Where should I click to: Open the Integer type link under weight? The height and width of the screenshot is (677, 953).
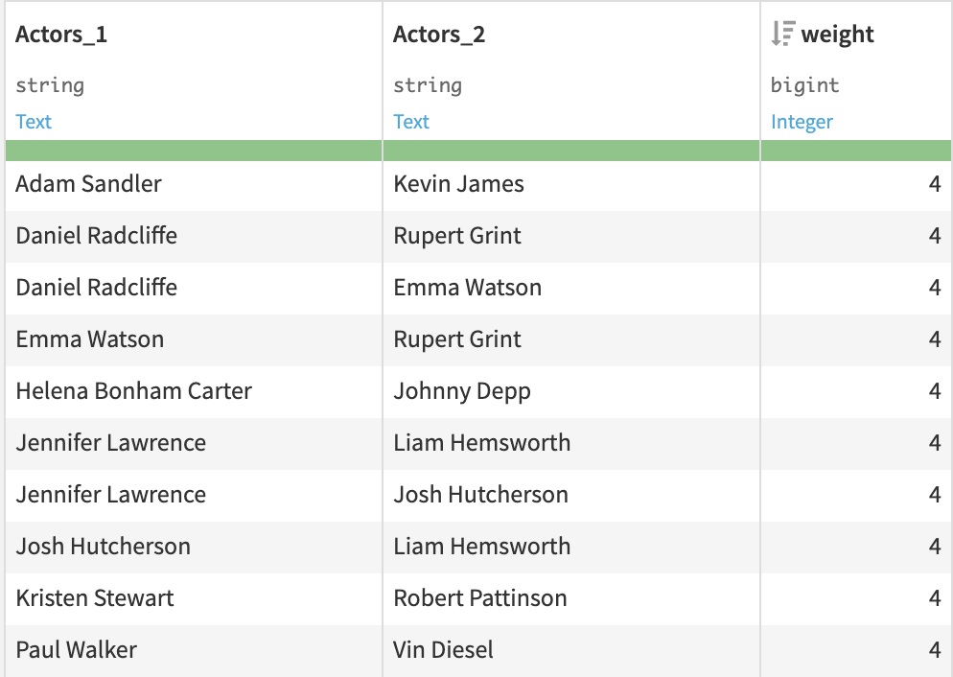[802, 122]
